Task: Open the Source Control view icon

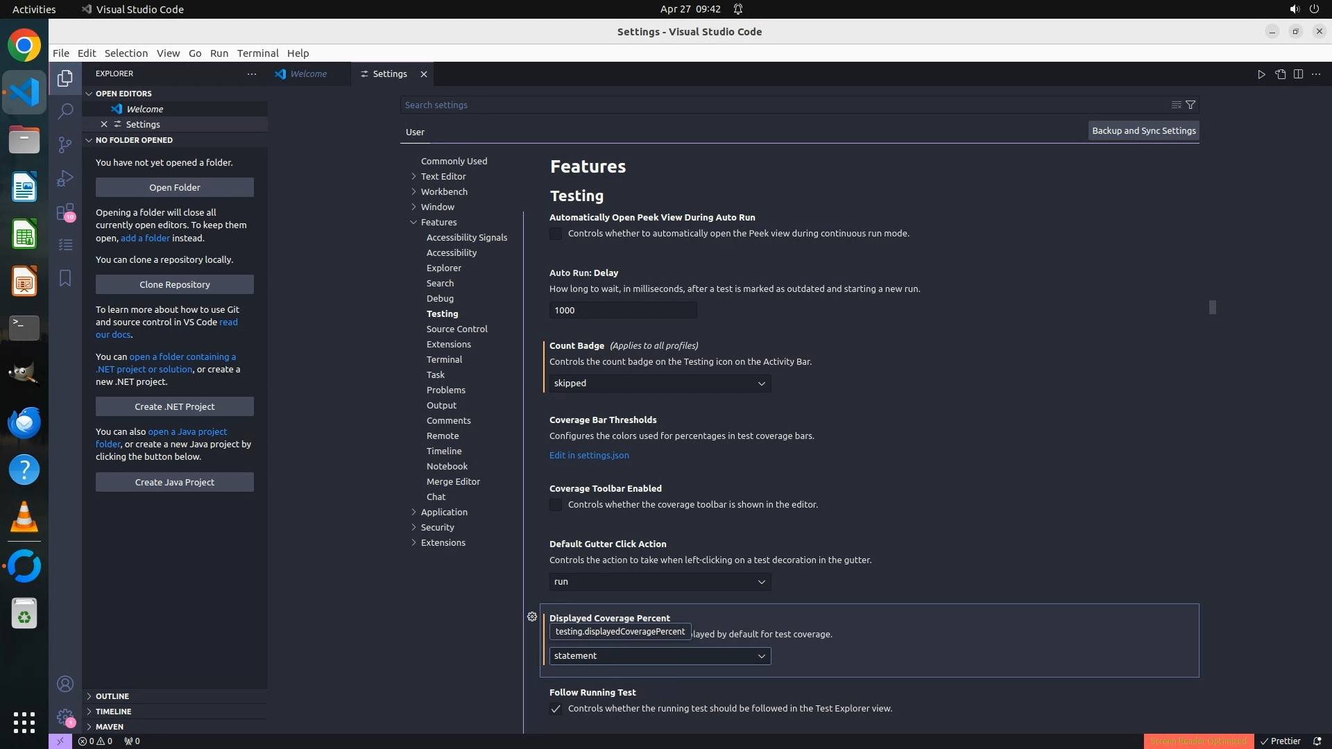Action: coord(65,144)
